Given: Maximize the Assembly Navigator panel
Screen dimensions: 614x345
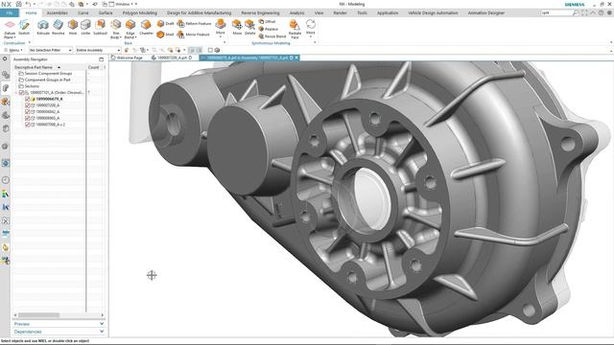Looking at the screenshot, I should (102, 59).
